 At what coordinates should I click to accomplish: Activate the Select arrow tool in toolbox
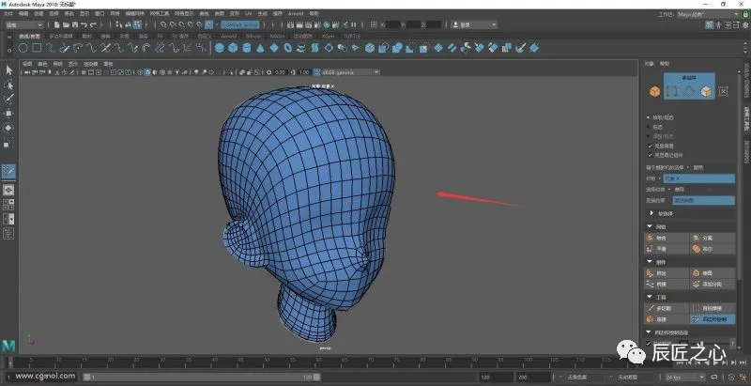tap(8, 70)
